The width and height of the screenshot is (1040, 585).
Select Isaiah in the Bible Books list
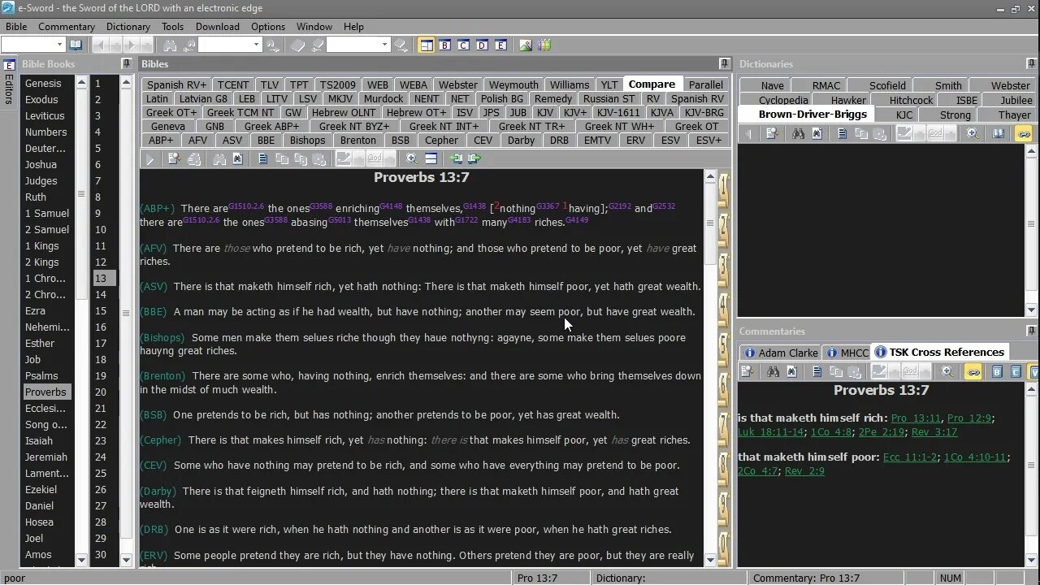[x=39, y=440]
